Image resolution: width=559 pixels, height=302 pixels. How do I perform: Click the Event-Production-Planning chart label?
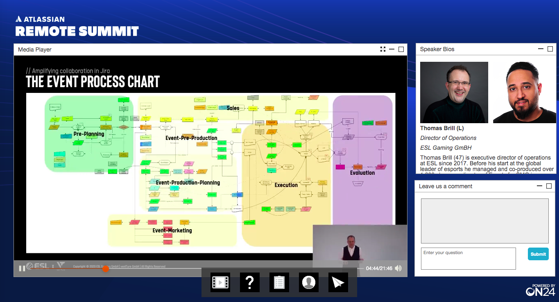[x=188, y=183]
